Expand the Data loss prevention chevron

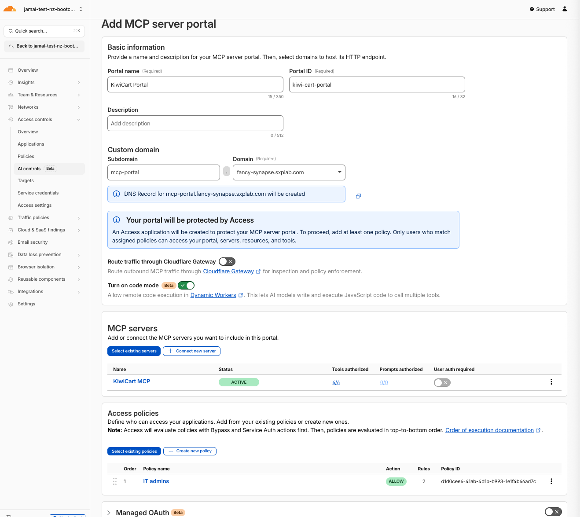click(x=79, y=255)
